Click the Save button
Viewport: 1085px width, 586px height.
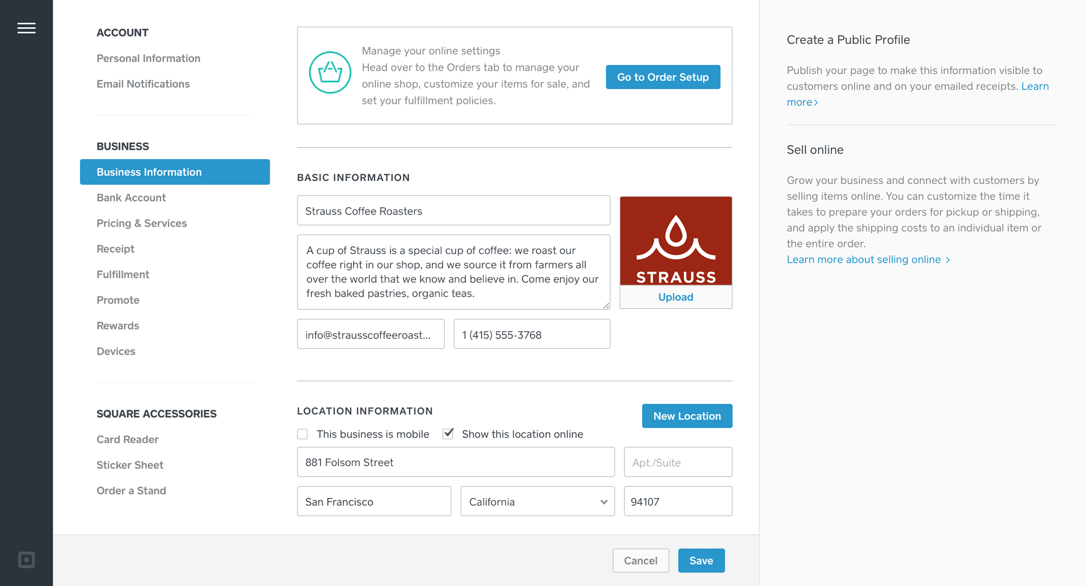pyautogui.click(x=701, y=560)
